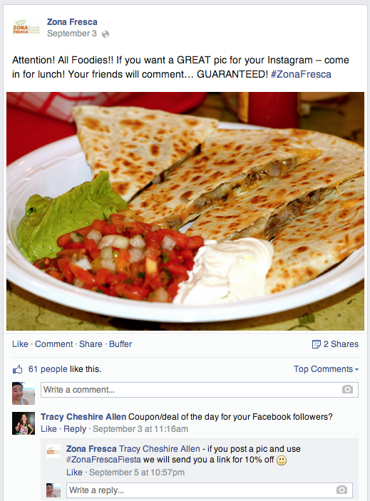
Task: Click camera icon in comment box
Action: pyautogui.click(x=347, y=390)
